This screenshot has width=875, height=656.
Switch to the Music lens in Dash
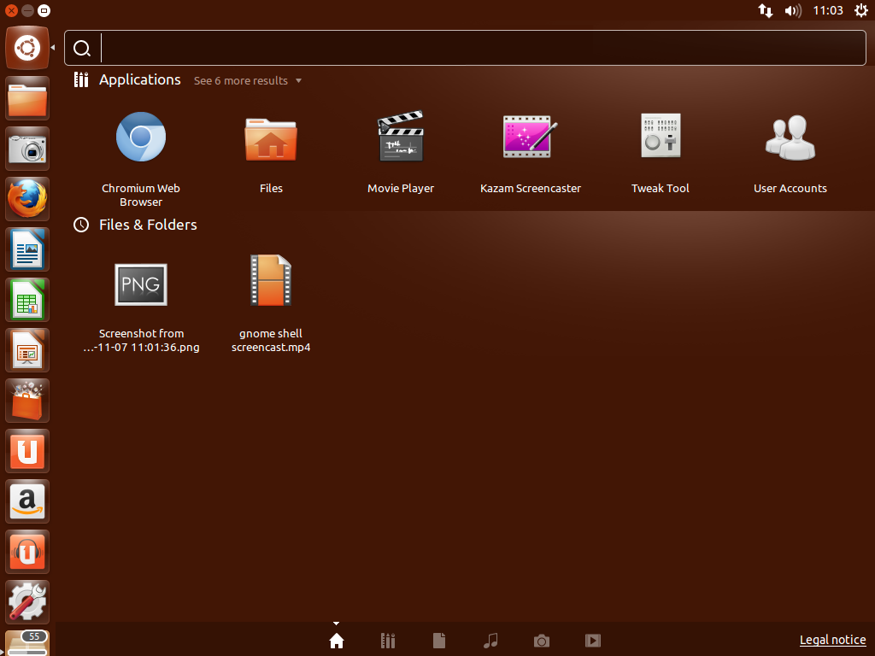coord(490,641)
